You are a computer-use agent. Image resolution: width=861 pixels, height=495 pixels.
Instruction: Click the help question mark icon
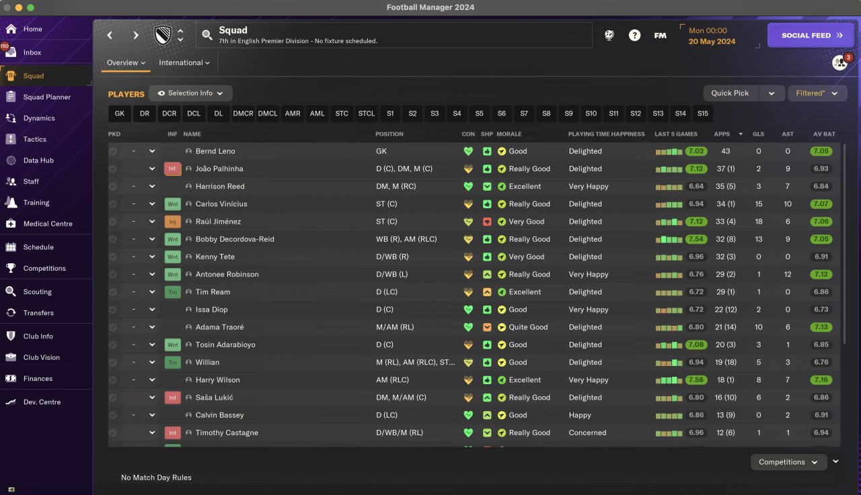click(634, 36)
